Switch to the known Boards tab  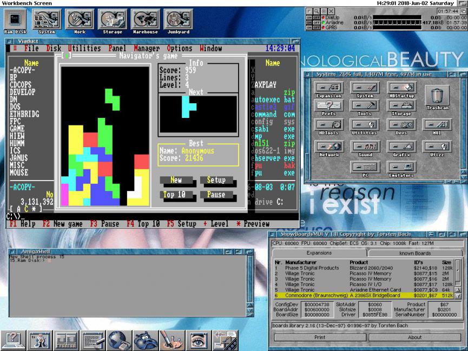[414, 253]
